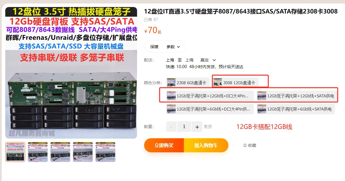Open the 嘉定 delivery district dropdown

tap(208, 60)
